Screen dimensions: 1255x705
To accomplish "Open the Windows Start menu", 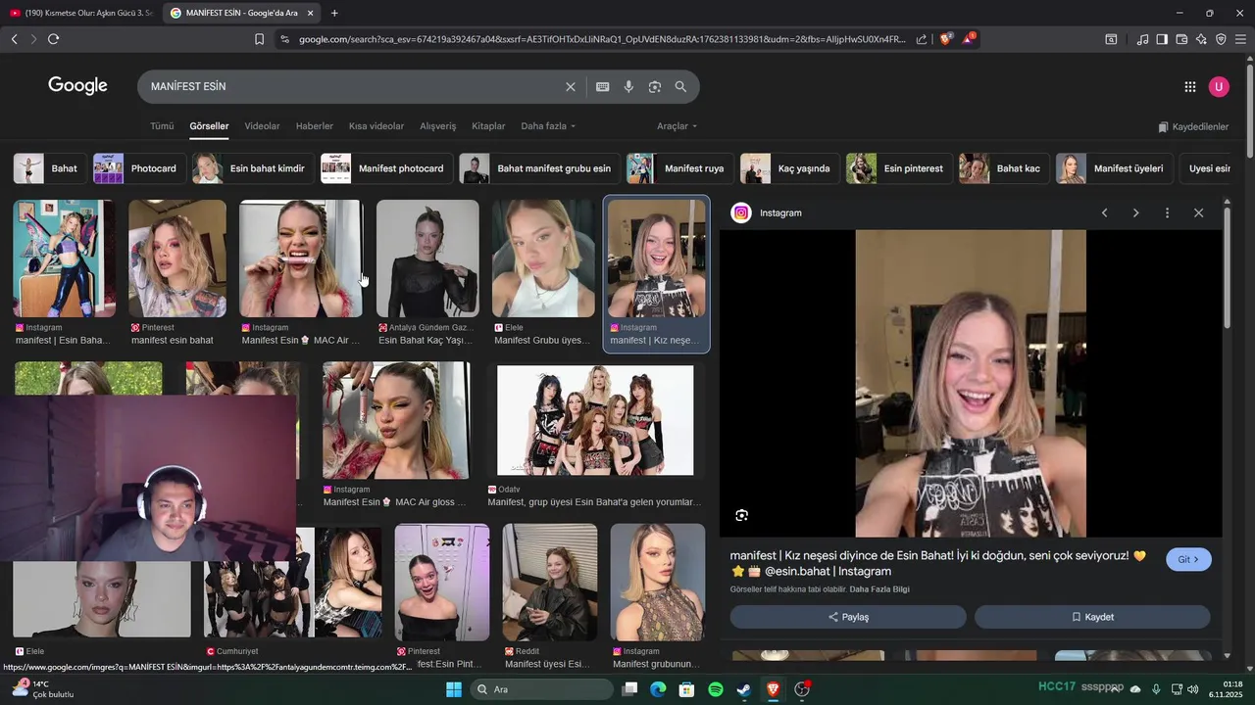I will click(x=454, y=689).
